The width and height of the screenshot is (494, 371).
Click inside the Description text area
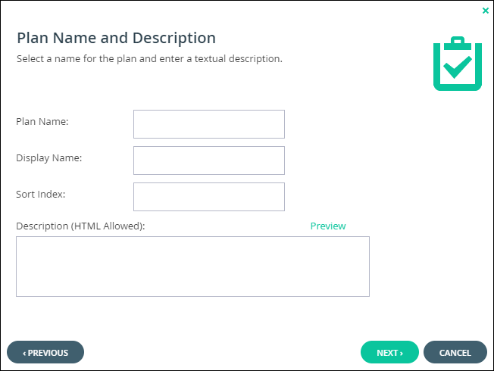(192, 267)
